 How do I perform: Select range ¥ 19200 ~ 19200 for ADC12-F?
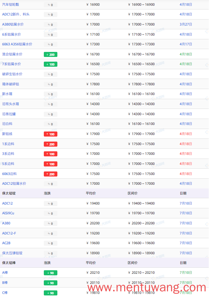142,233
